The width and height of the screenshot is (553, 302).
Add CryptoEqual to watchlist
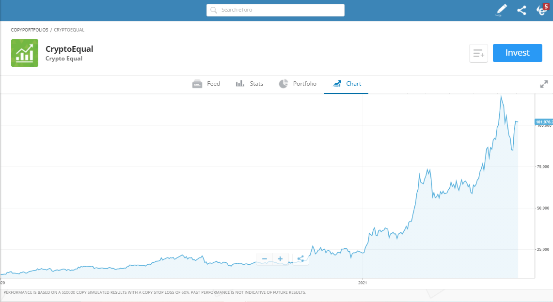(x=478, y=53)
